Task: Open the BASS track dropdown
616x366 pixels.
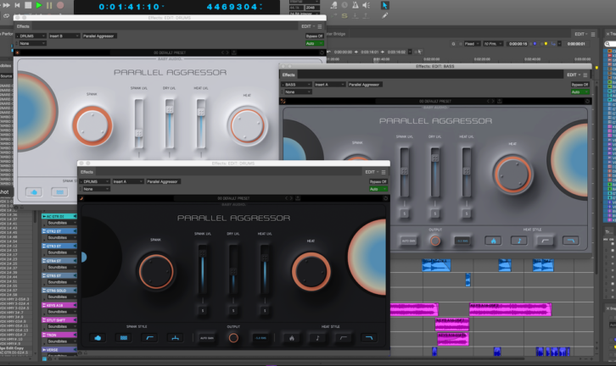Action: [297, 85]
